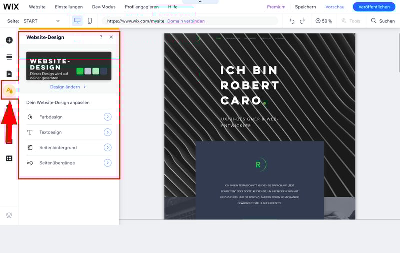This screenshot has width=400, height=253.
Task: Open the Layers icon at sidebar bottom
Action: [x=9, y=215]
